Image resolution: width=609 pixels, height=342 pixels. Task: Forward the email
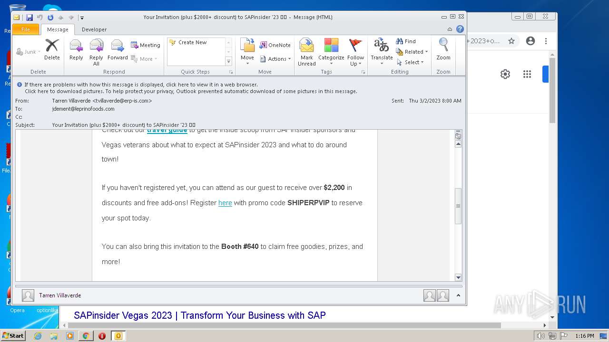(x=118, y=50)
